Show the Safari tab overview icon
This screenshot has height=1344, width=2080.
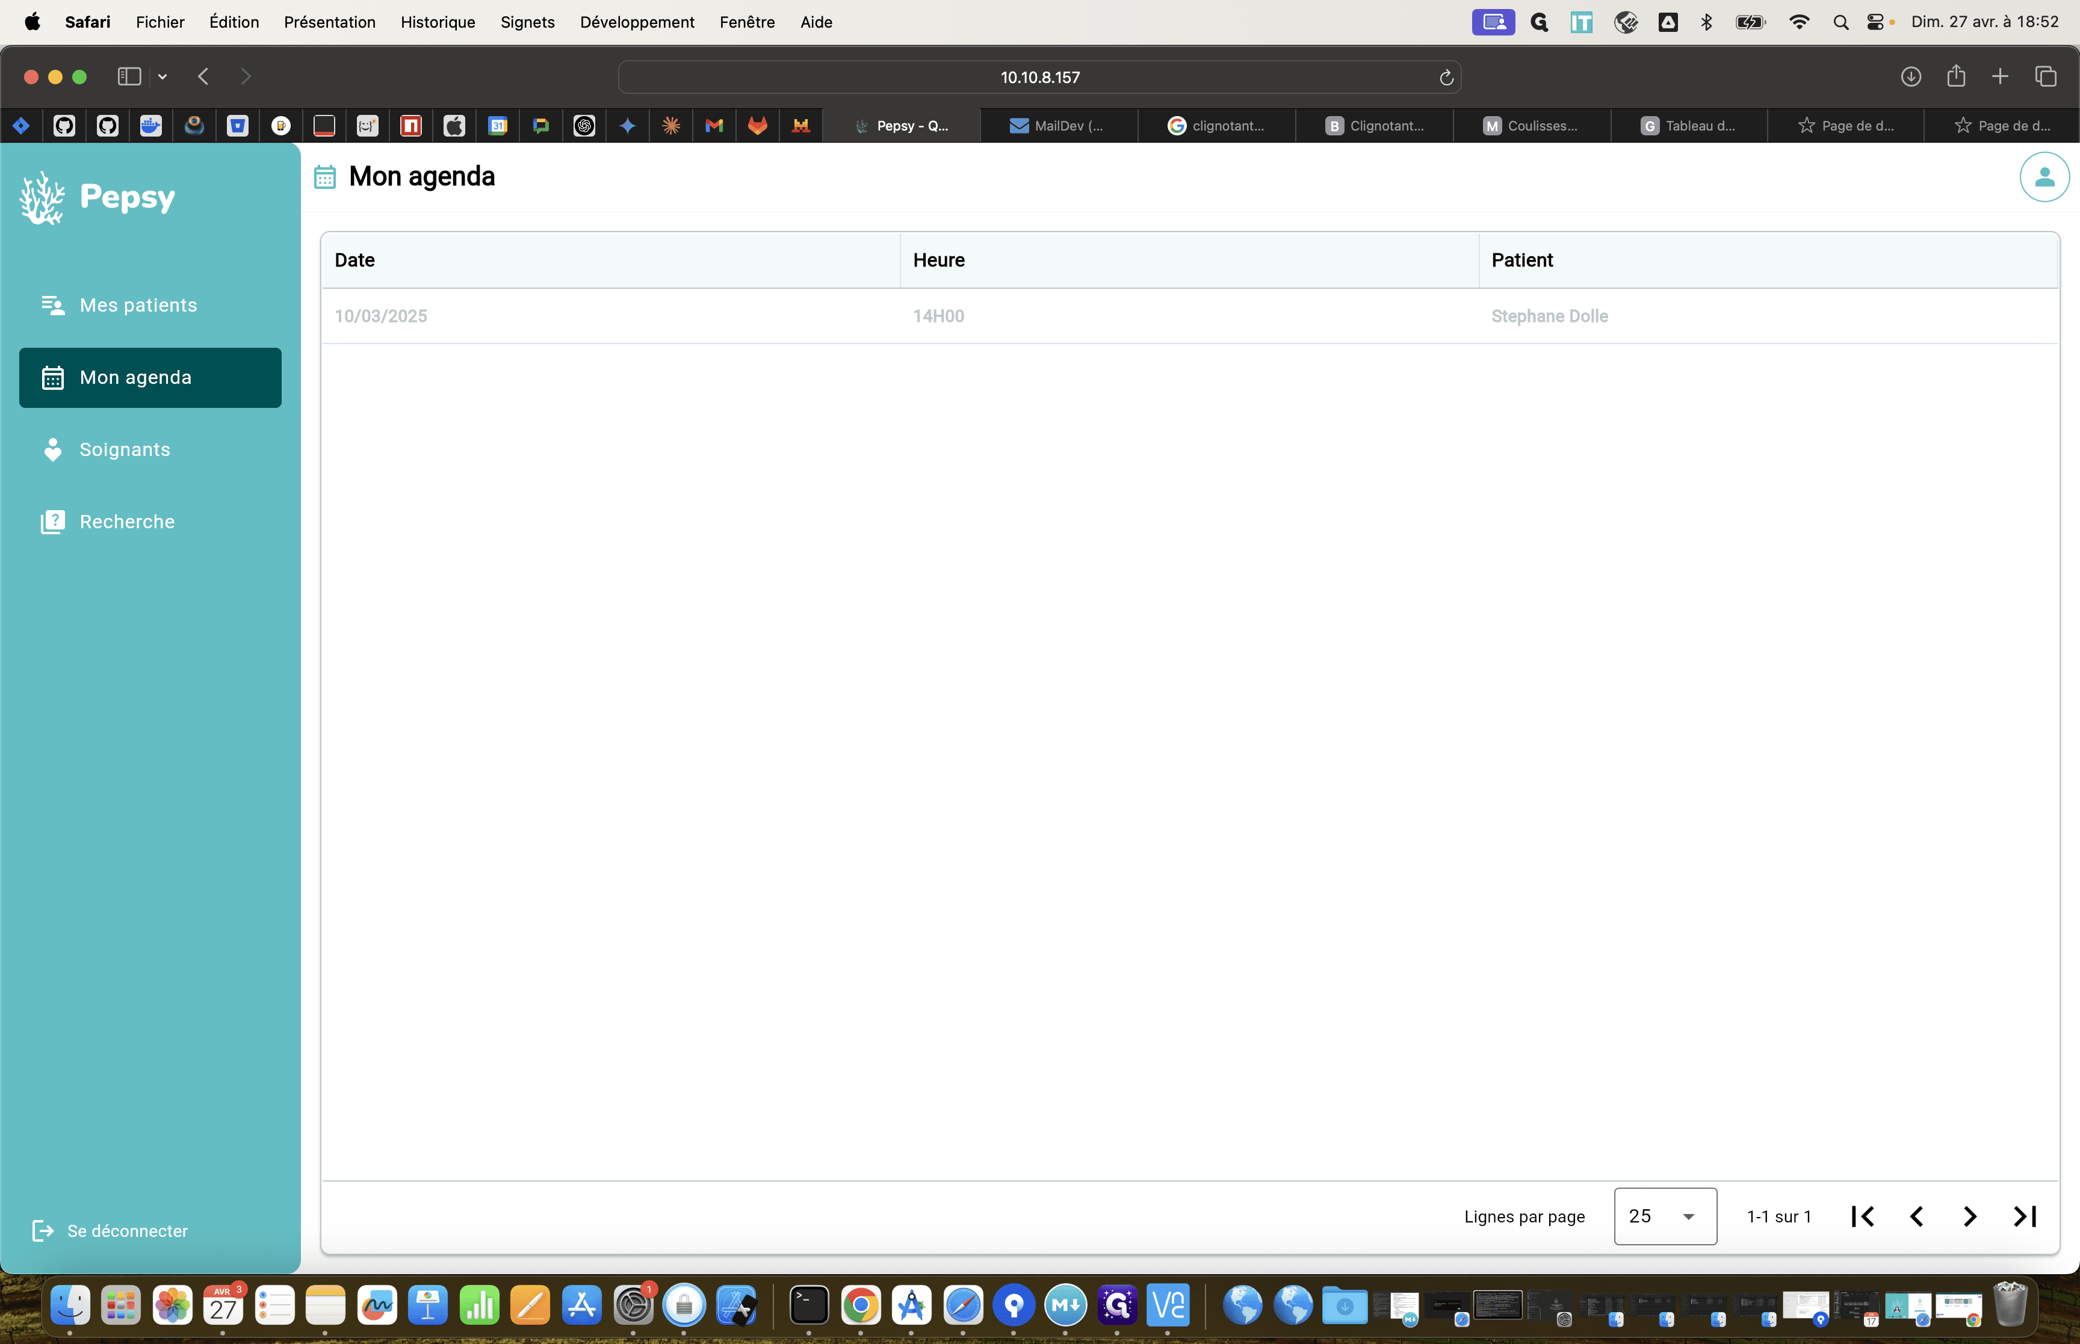point(2046,77)
